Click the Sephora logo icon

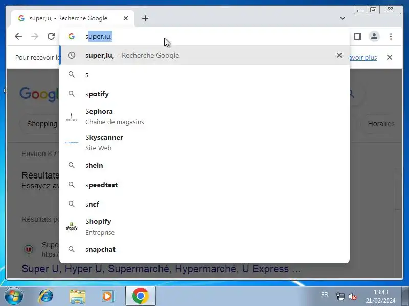[x=72, y=117]
